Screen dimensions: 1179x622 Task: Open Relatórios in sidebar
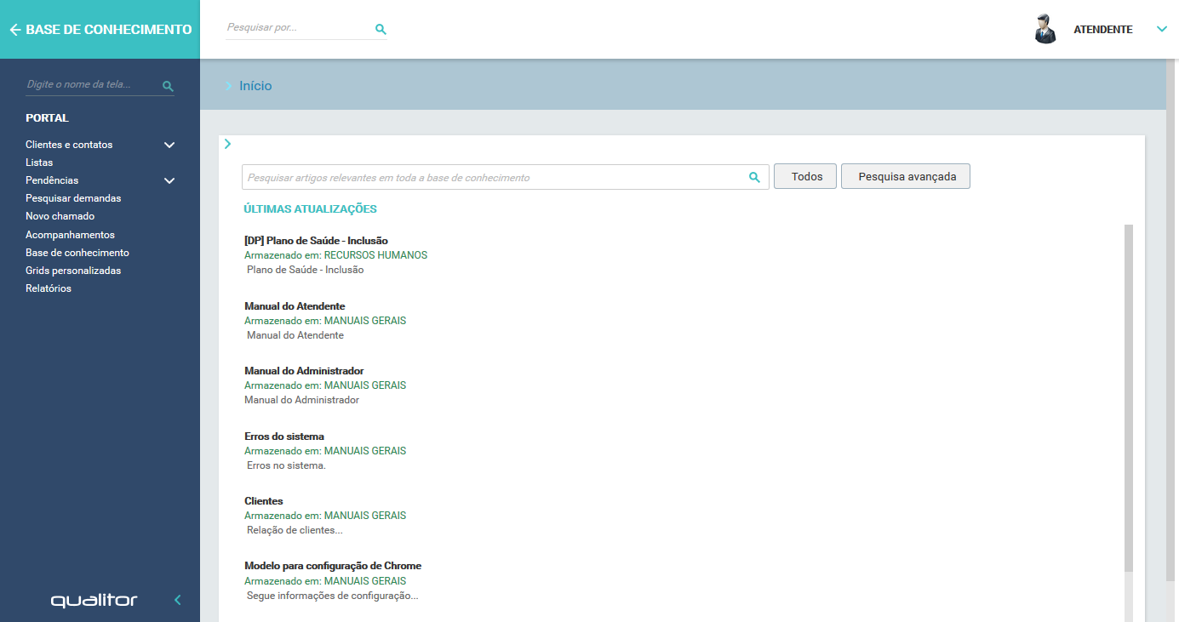coord(49,288)
